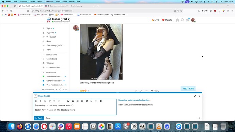
Task: Copy the post link icon
Action: click(136, 91)
